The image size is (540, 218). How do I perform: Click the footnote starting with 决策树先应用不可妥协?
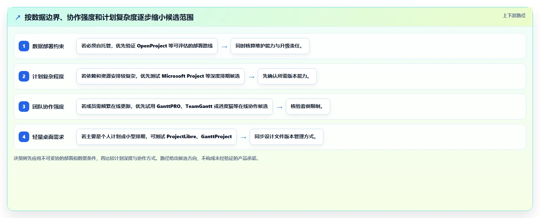pyautogui.click(x=137, y=158)
